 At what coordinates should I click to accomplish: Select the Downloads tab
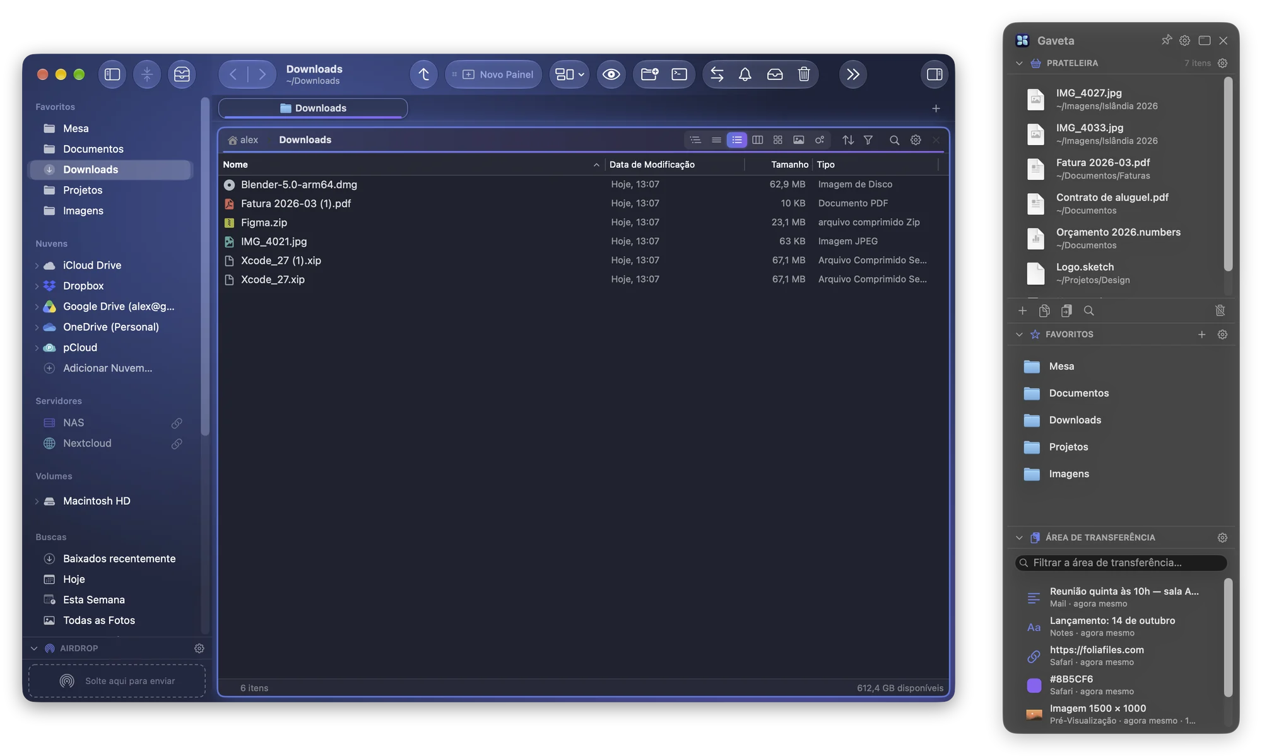point(313,108)
